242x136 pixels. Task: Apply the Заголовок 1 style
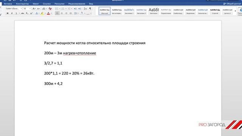tap(129, 11)
